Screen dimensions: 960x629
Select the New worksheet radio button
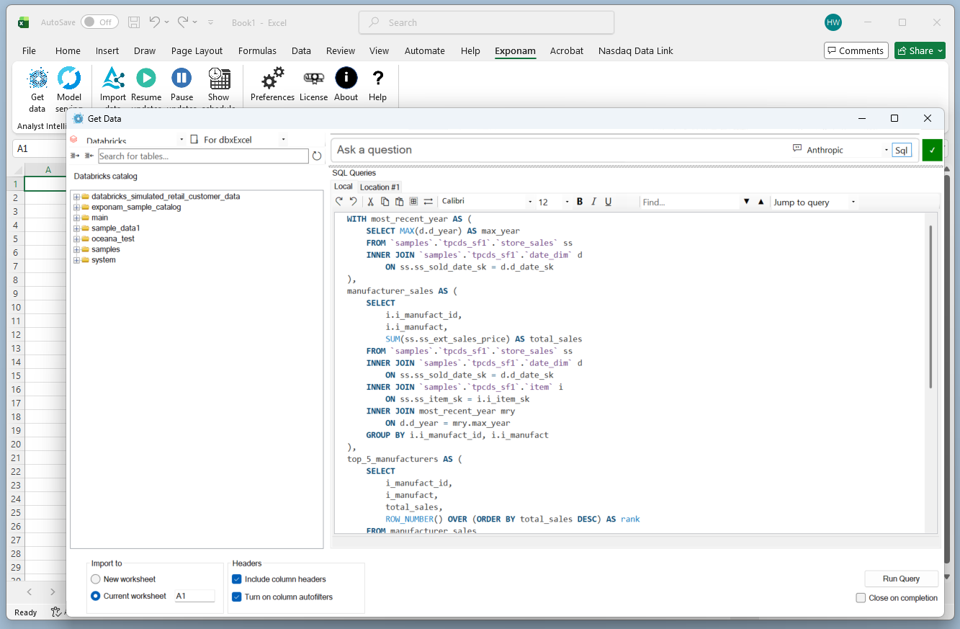(96, 579)
